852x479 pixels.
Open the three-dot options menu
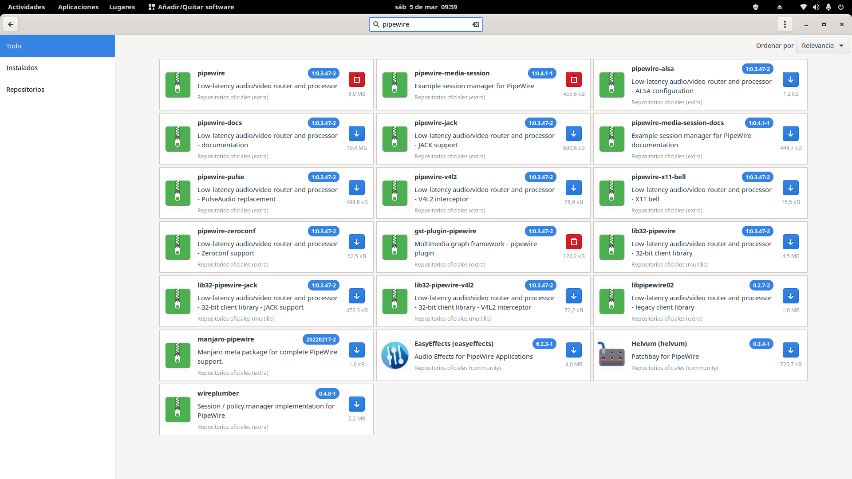pyautogui.click(x=785, y=24)
